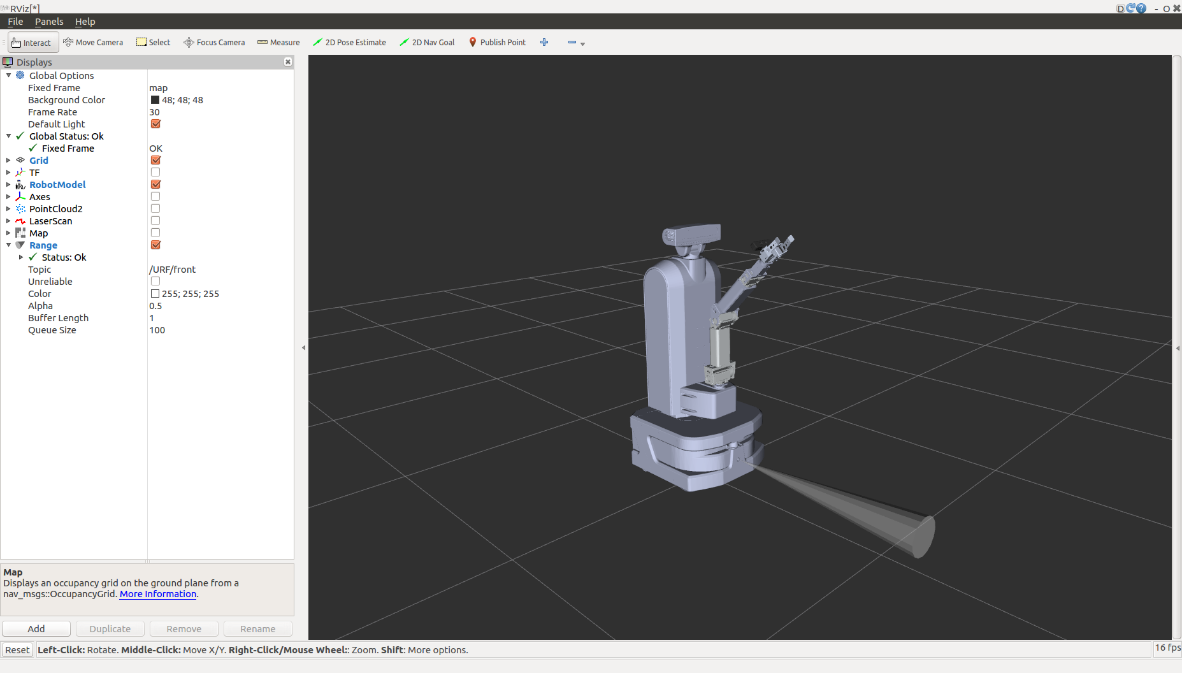Pick the Measure tool
Screen dimensions: 1182x673
[278, 43]
